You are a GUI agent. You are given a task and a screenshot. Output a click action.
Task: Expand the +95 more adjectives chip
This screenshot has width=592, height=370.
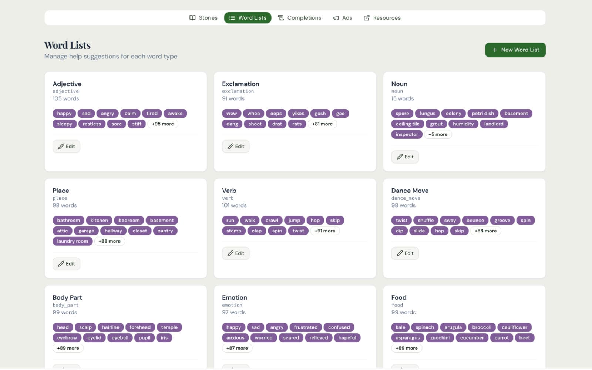click(x=163, y=124)
